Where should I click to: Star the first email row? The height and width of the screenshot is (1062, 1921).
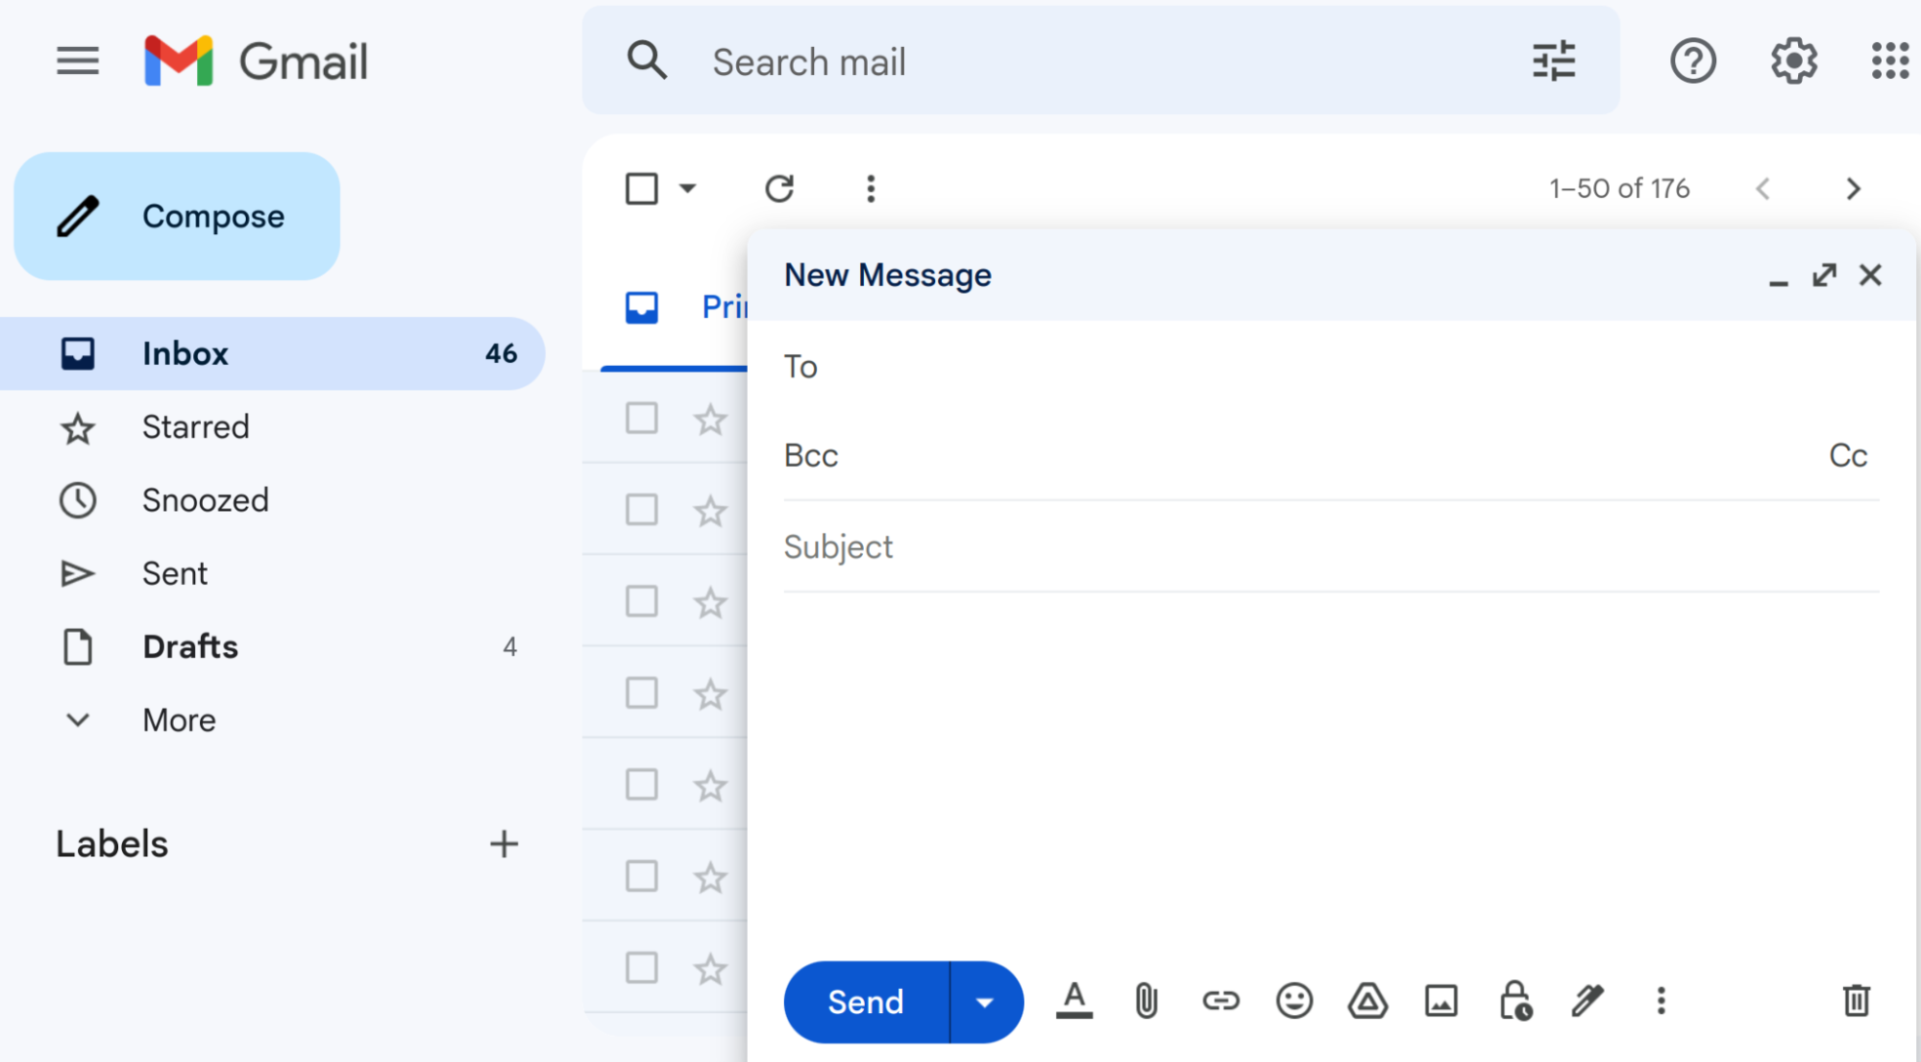click(x=710, y=420)
